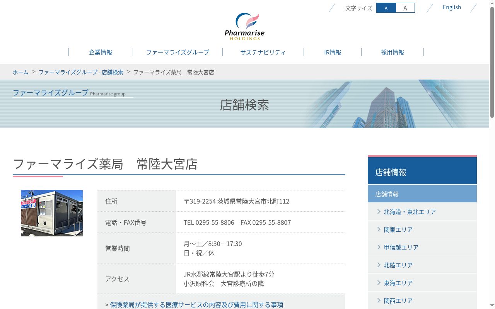Click the chevron beside 北陸エリア
495x309 pixels.
(379, 265)
